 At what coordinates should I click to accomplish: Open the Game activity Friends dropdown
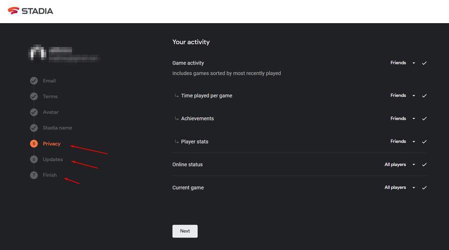(x=402, y=63)
